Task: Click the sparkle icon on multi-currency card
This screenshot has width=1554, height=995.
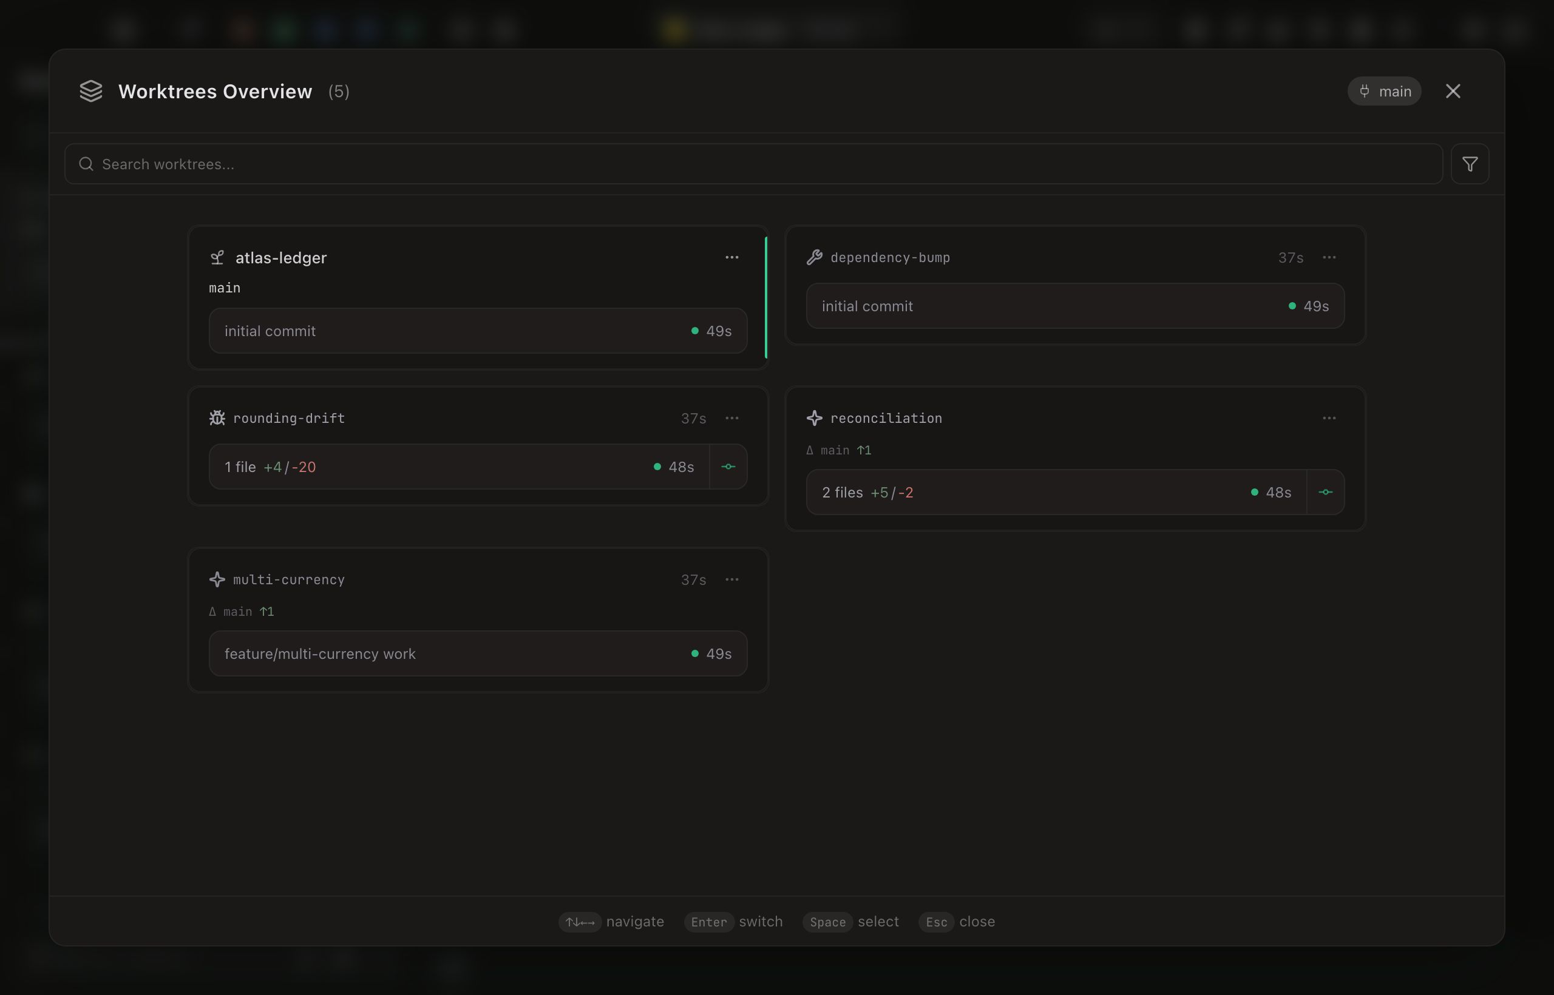Action: pyautogui.click(x=217, y=579)
